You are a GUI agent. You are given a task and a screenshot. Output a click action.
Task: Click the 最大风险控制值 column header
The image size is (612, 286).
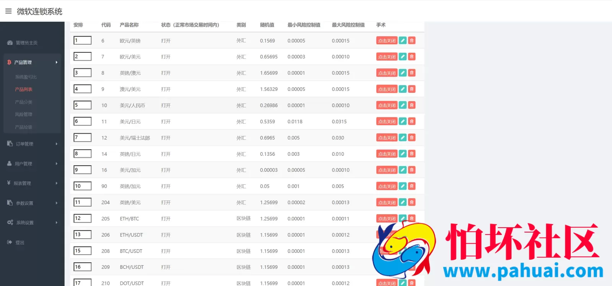coord(348,25)
